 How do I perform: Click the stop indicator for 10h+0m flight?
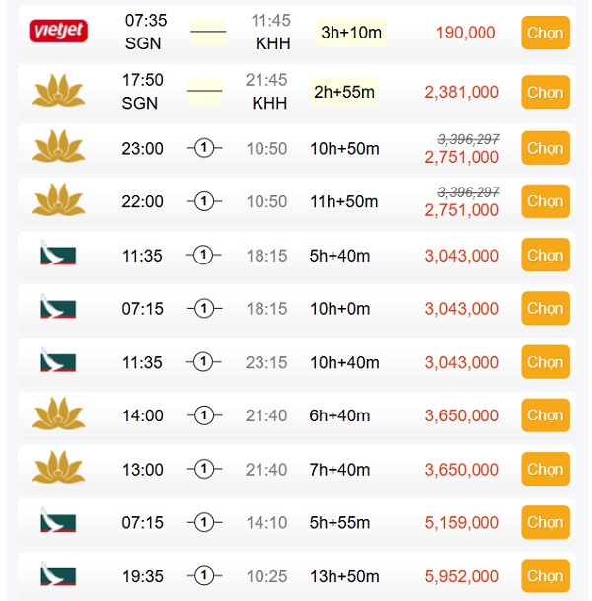point(204,309)
